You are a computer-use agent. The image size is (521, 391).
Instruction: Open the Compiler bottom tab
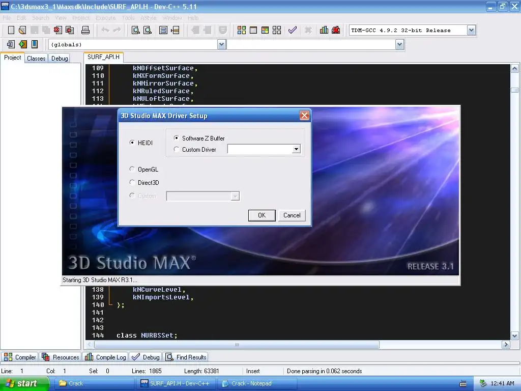click(20, 357)
